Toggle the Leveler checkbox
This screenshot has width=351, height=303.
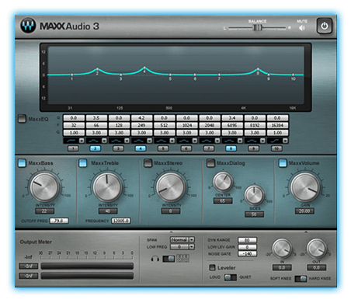(x=212, y=267)
